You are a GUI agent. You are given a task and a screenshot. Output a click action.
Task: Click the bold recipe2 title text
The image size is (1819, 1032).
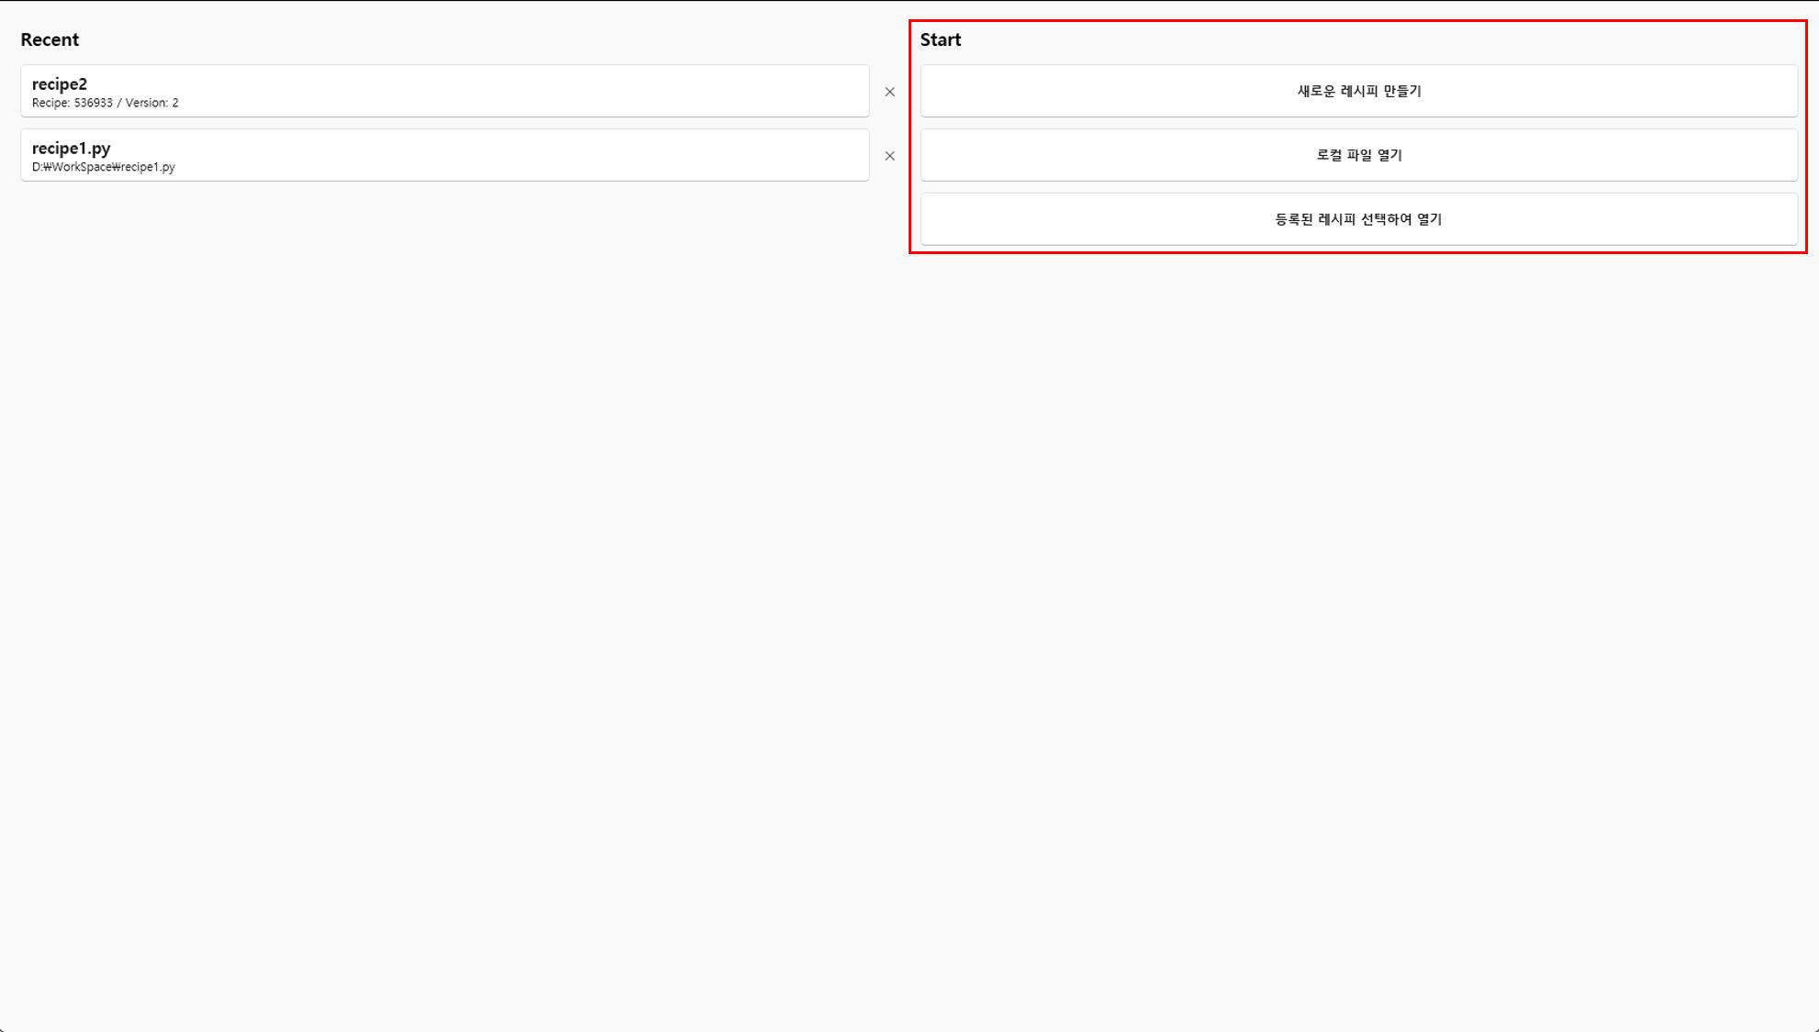60,83
